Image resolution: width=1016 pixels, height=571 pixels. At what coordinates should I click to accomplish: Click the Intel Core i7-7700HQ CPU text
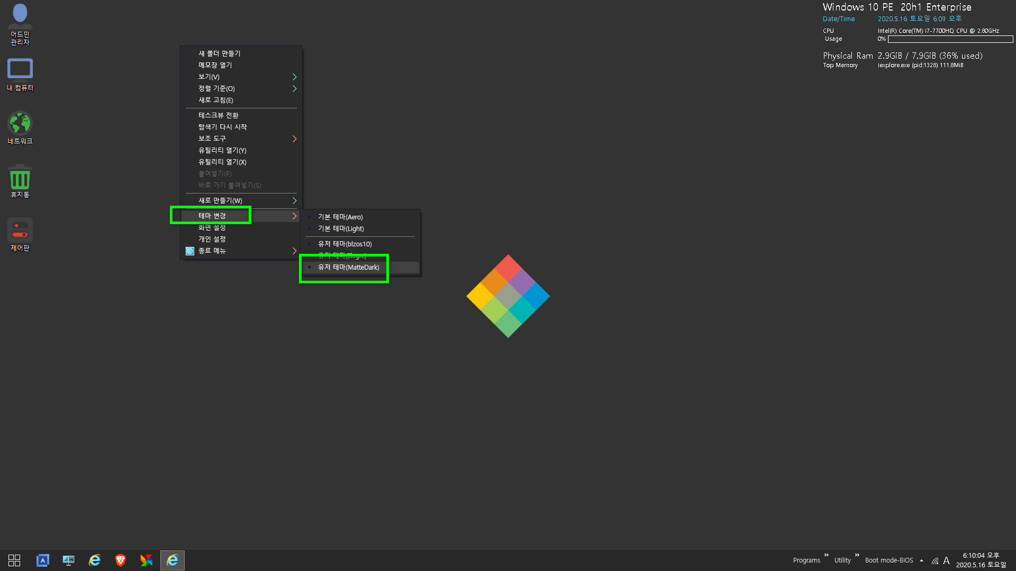click(x=938, y=31)
